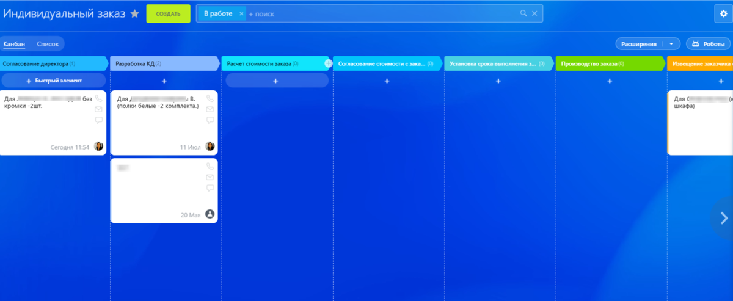Select the 'Производство заказа' green stage header
Viewport: 733px width, 301px height.
point(610,63)
